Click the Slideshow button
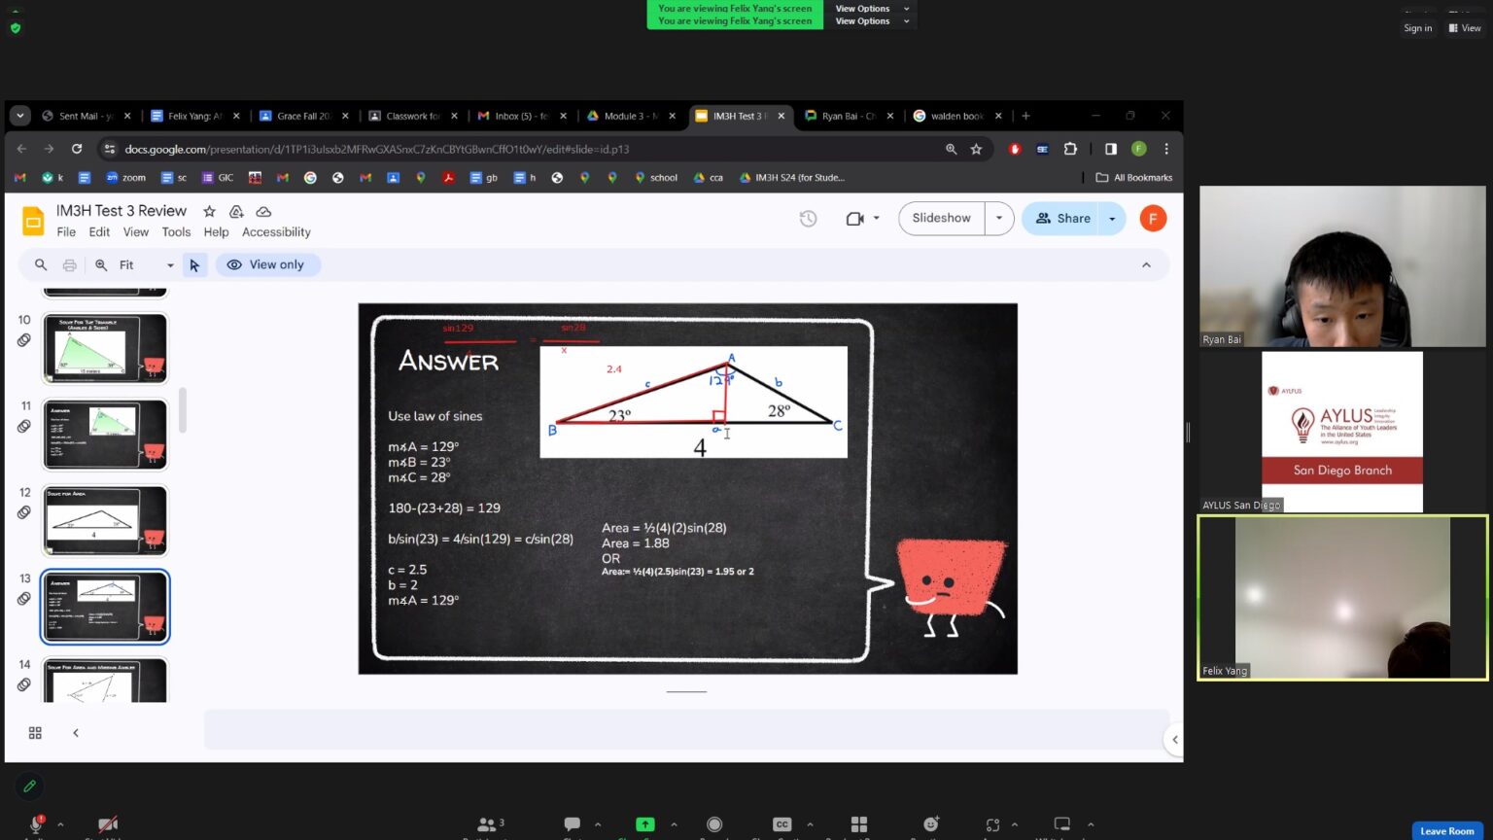1493x840 pixels. (x=941, y=219)
